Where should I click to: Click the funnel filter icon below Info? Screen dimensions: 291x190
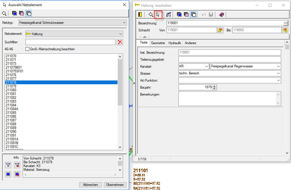click(x=8, y=165)
